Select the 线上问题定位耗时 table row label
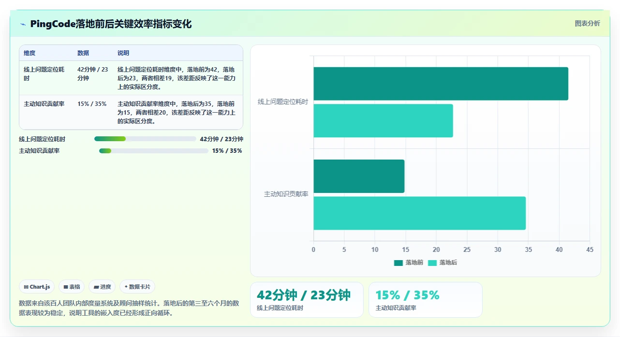This screenshot has width=620, height=337. 44,74
